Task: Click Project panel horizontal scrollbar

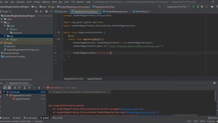Action: click(16, 80)
